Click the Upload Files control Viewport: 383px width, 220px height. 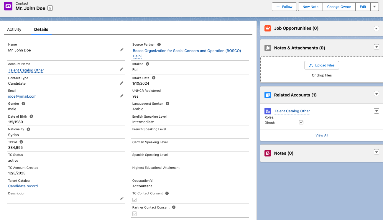(x=322, y=65)
